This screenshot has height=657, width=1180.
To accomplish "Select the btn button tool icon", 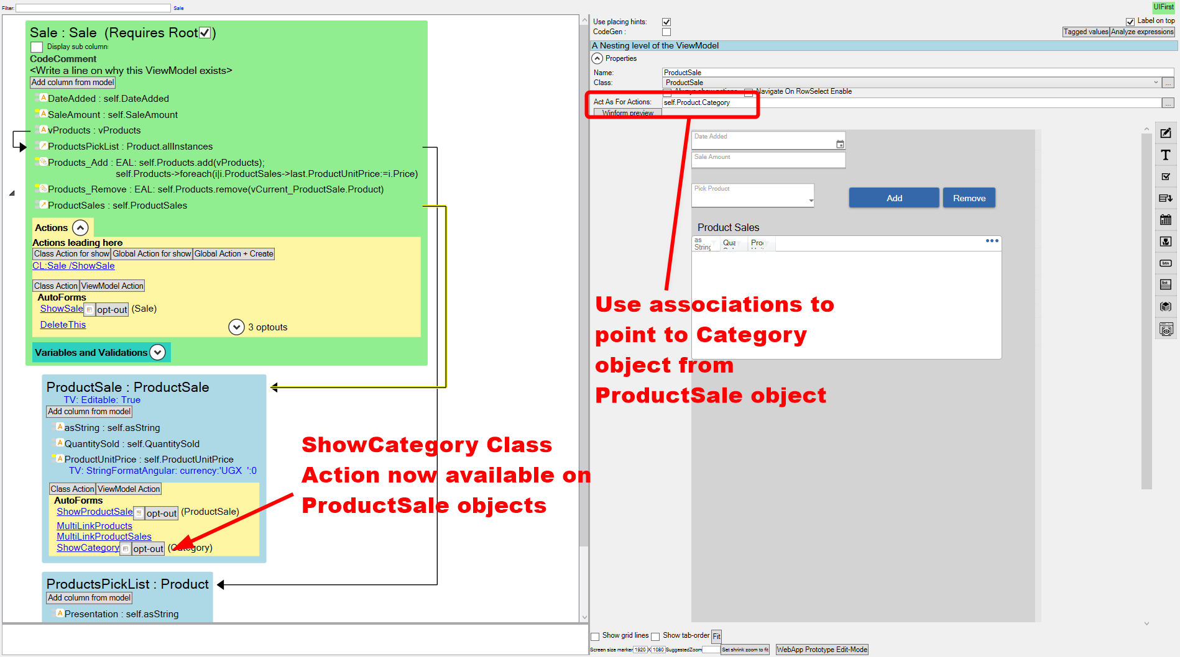I will coord(1166,263).
